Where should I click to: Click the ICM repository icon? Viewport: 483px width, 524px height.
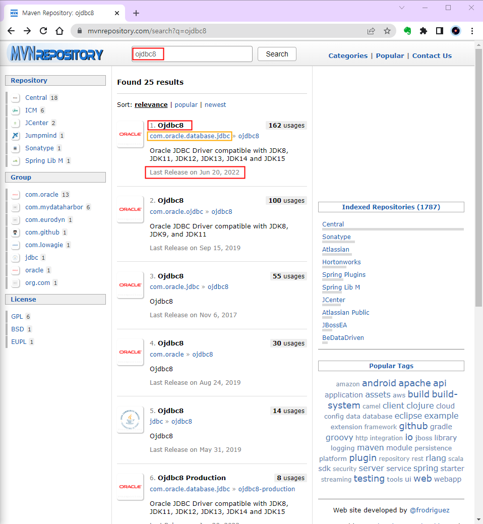15,110
